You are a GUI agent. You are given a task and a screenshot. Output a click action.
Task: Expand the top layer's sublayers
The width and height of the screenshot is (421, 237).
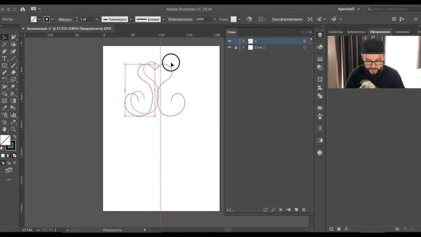click(243, 41)
